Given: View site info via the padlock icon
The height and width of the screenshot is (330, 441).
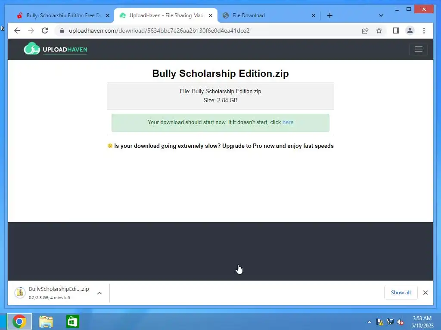Looking at the screenshot, I should click(x=62, y=31).
